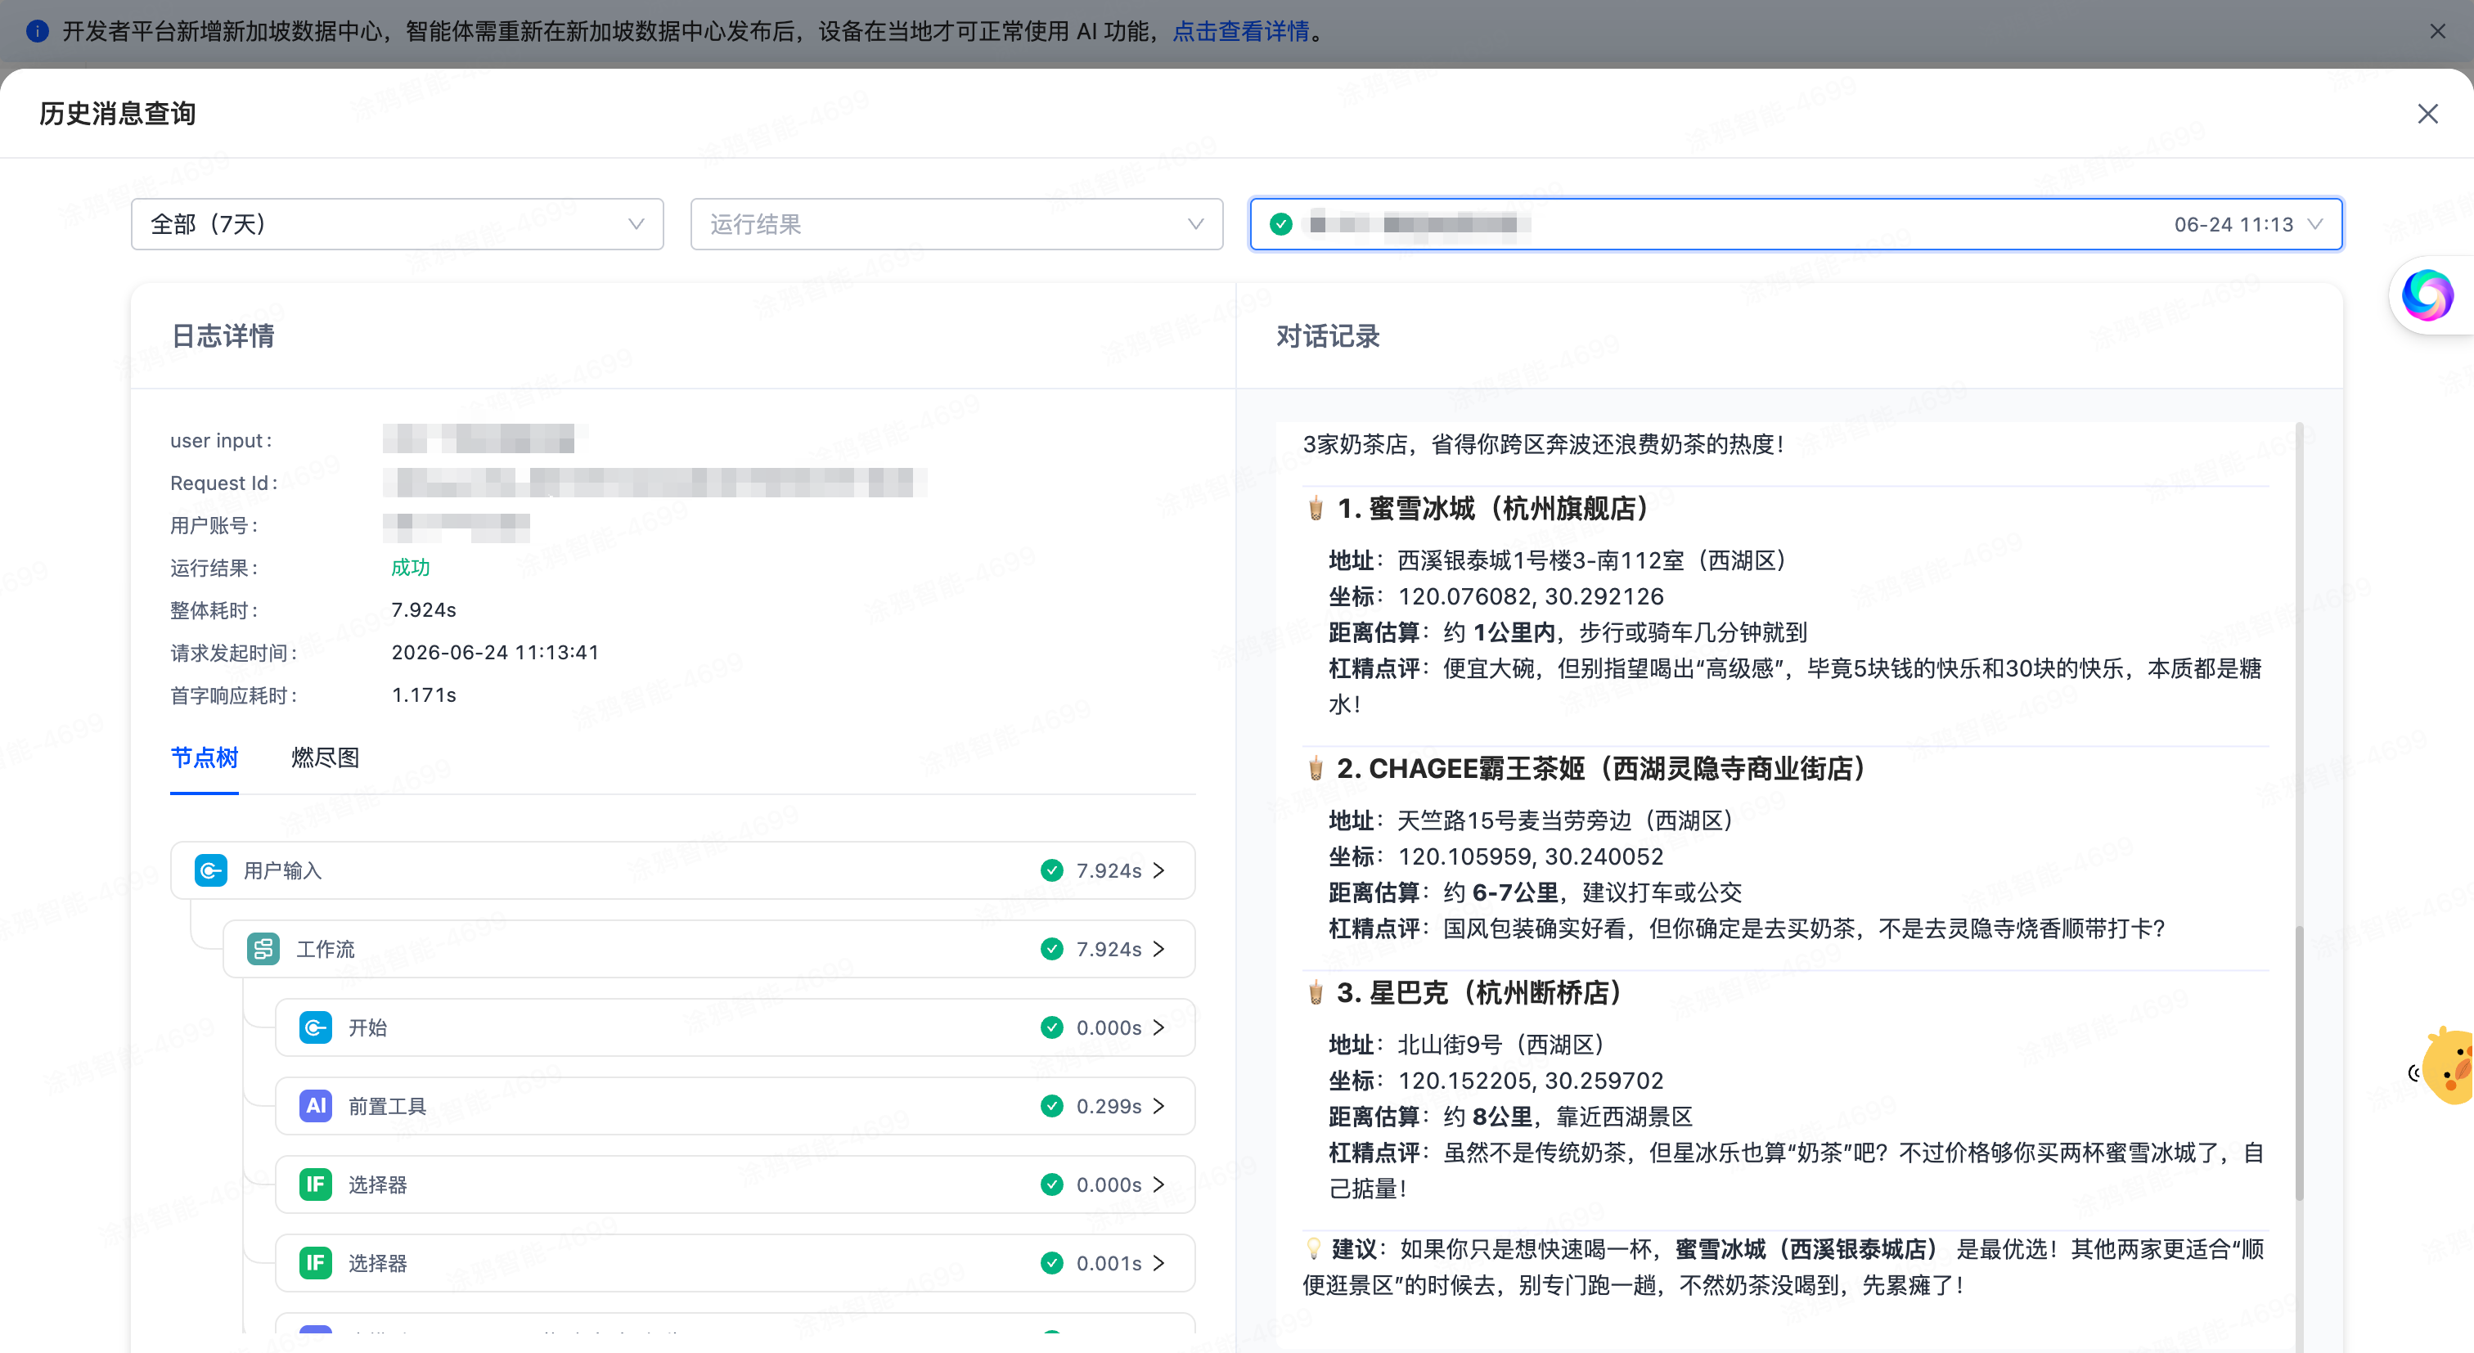Screen dimensions: 2474x1353
Task: Click the green success icon in record selector
Action: pyautogui.click(x=1280, y=224)
